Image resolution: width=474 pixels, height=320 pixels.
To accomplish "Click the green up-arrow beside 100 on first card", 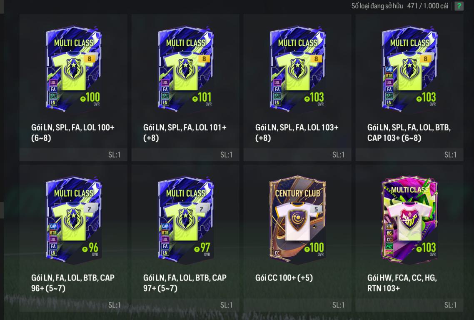I will pos(83,99).
